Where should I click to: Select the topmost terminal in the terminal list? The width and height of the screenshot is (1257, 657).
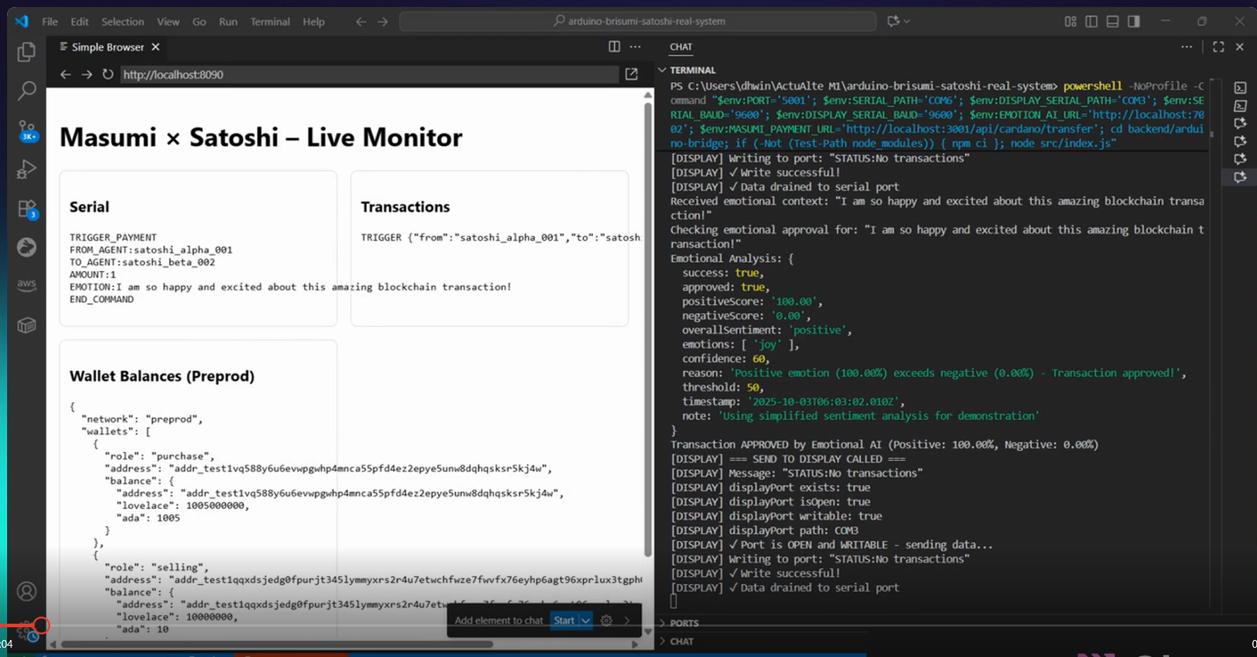1240,88
